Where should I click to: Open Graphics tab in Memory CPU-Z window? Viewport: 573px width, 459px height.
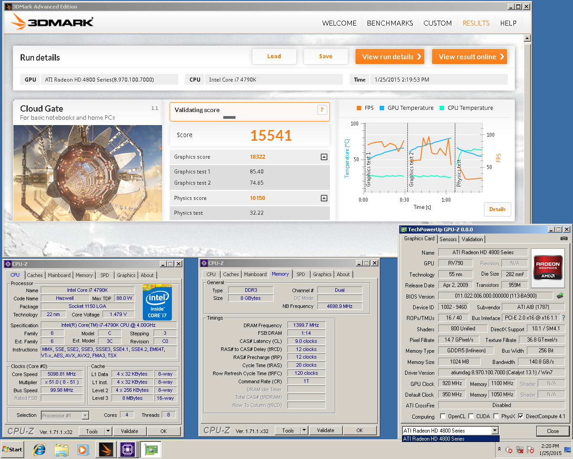click(322, 274)
